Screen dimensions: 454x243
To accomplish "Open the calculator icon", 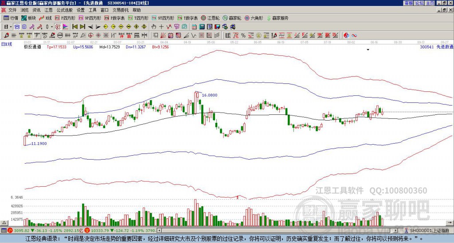I will [x=202, y=27].
